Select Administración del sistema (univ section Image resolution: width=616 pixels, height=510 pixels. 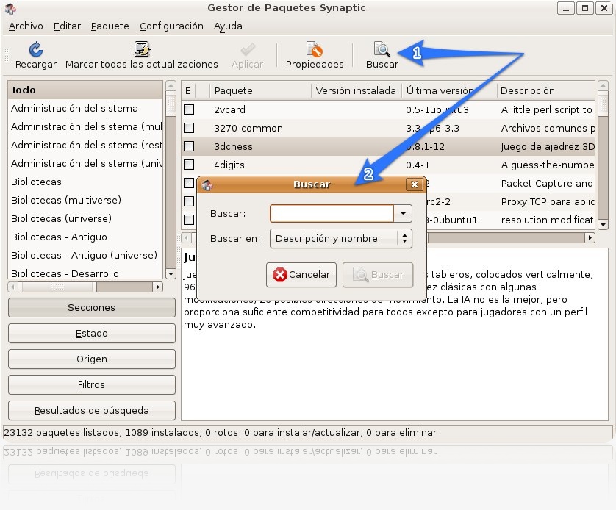85,163
